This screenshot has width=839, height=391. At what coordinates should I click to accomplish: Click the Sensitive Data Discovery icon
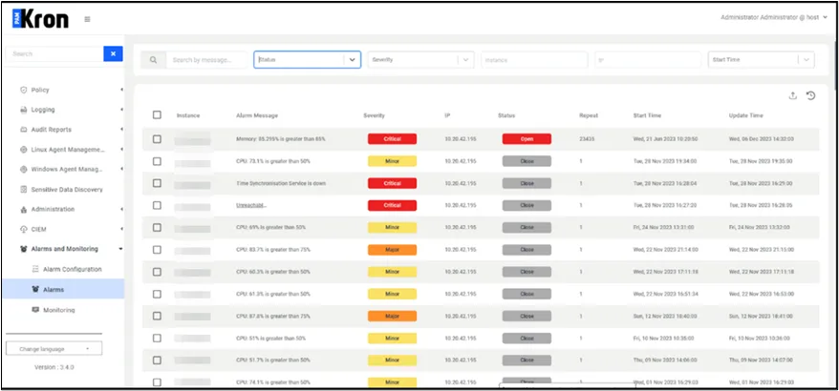click(x=24, y=189)
